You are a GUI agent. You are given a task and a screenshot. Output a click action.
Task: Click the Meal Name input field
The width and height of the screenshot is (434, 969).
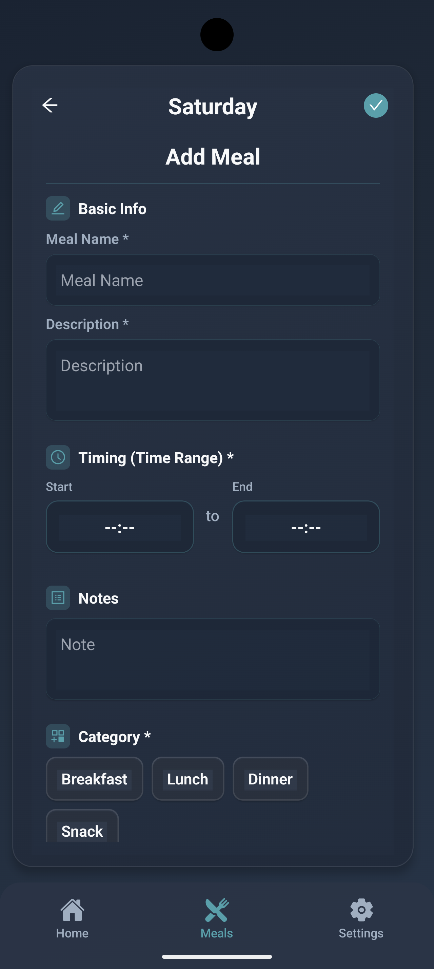[213, 280]
